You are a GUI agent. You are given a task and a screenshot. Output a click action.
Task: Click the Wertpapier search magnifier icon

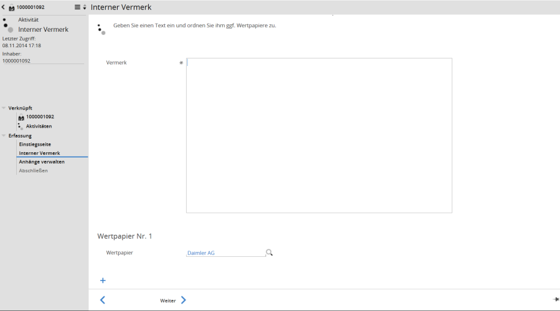click(x=269, y=253)
